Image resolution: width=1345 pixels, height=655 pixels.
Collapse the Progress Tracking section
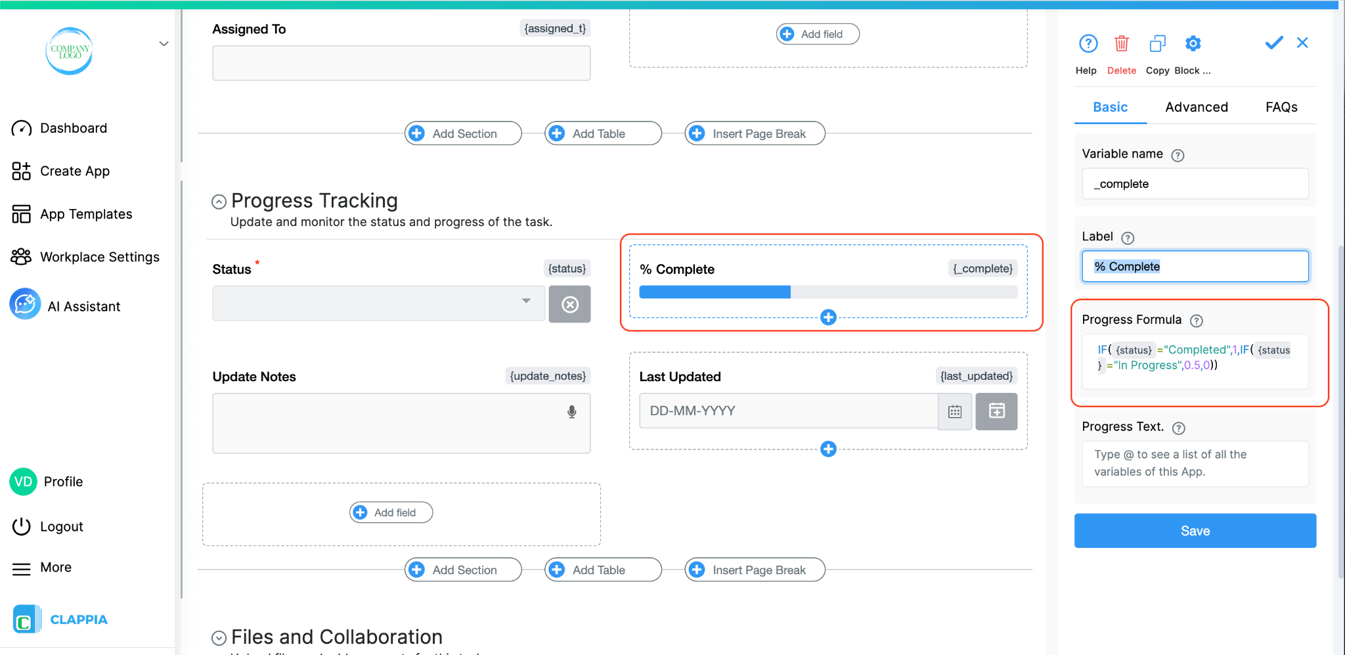pos(218,201)
